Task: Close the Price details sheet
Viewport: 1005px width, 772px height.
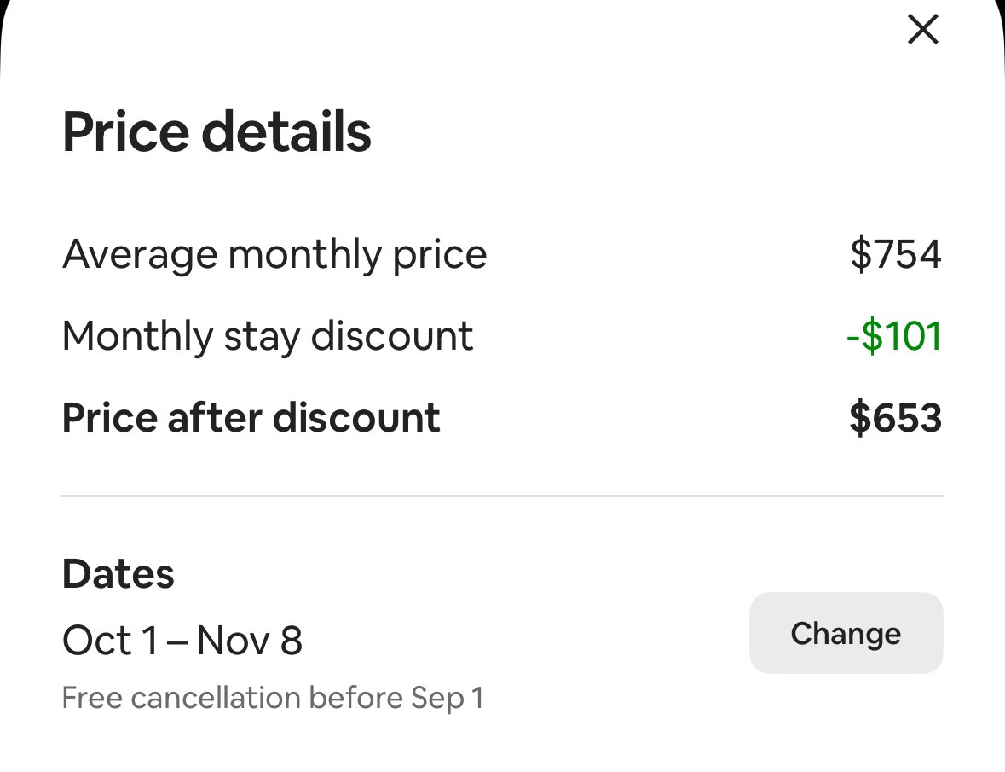Action: [922, 31]
